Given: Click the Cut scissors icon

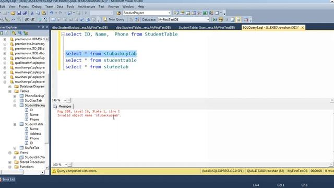Looking at the screenshot, I should (x=32, y=13).
